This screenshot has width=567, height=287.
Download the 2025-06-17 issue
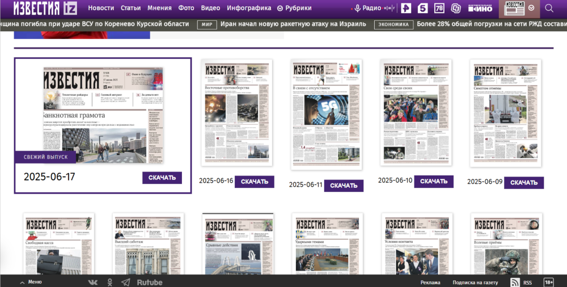point(162,178)
